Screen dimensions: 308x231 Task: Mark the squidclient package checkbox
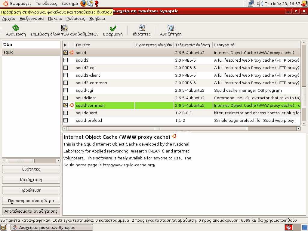click(66, 98)
